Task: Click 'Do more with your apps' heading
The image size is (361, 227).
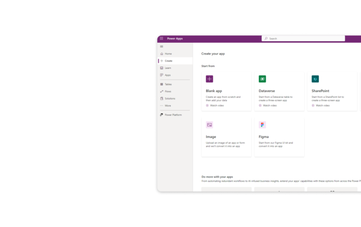Action: pos(217,177)
